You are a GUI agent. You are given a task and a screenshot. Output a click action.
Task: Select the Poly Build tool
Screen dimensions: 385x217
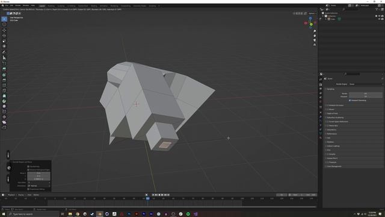[4, 96]
